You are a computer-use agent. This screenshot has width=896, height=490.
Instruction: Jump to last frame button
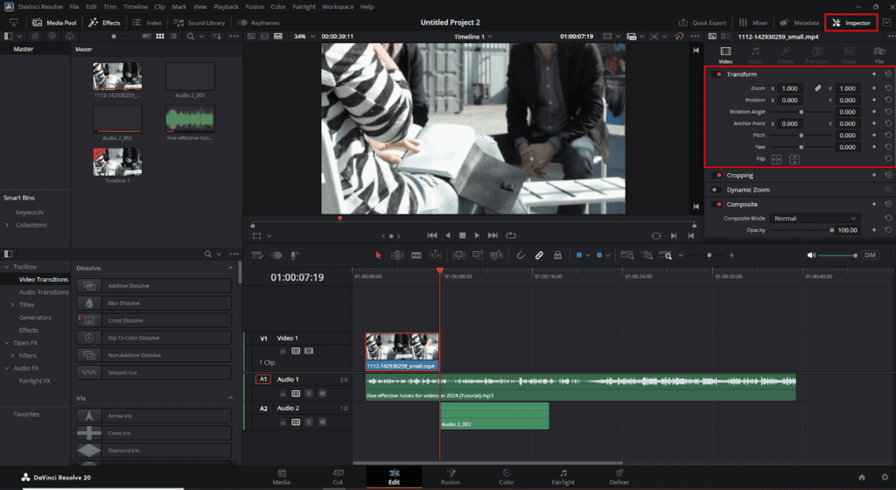tap(493, 235)
